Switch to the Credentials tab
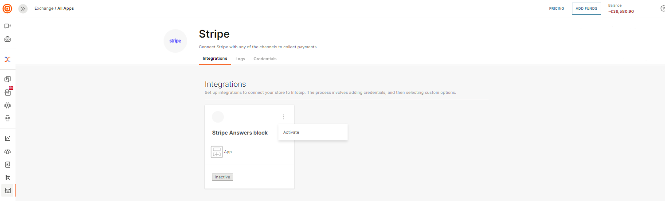The width and height of the screenshot is (665, 201). (x=265, y=59)
